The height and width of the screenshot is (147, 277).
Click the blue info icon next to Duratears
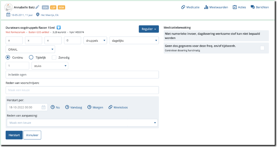pyautogui.click(x=59, y=27)
